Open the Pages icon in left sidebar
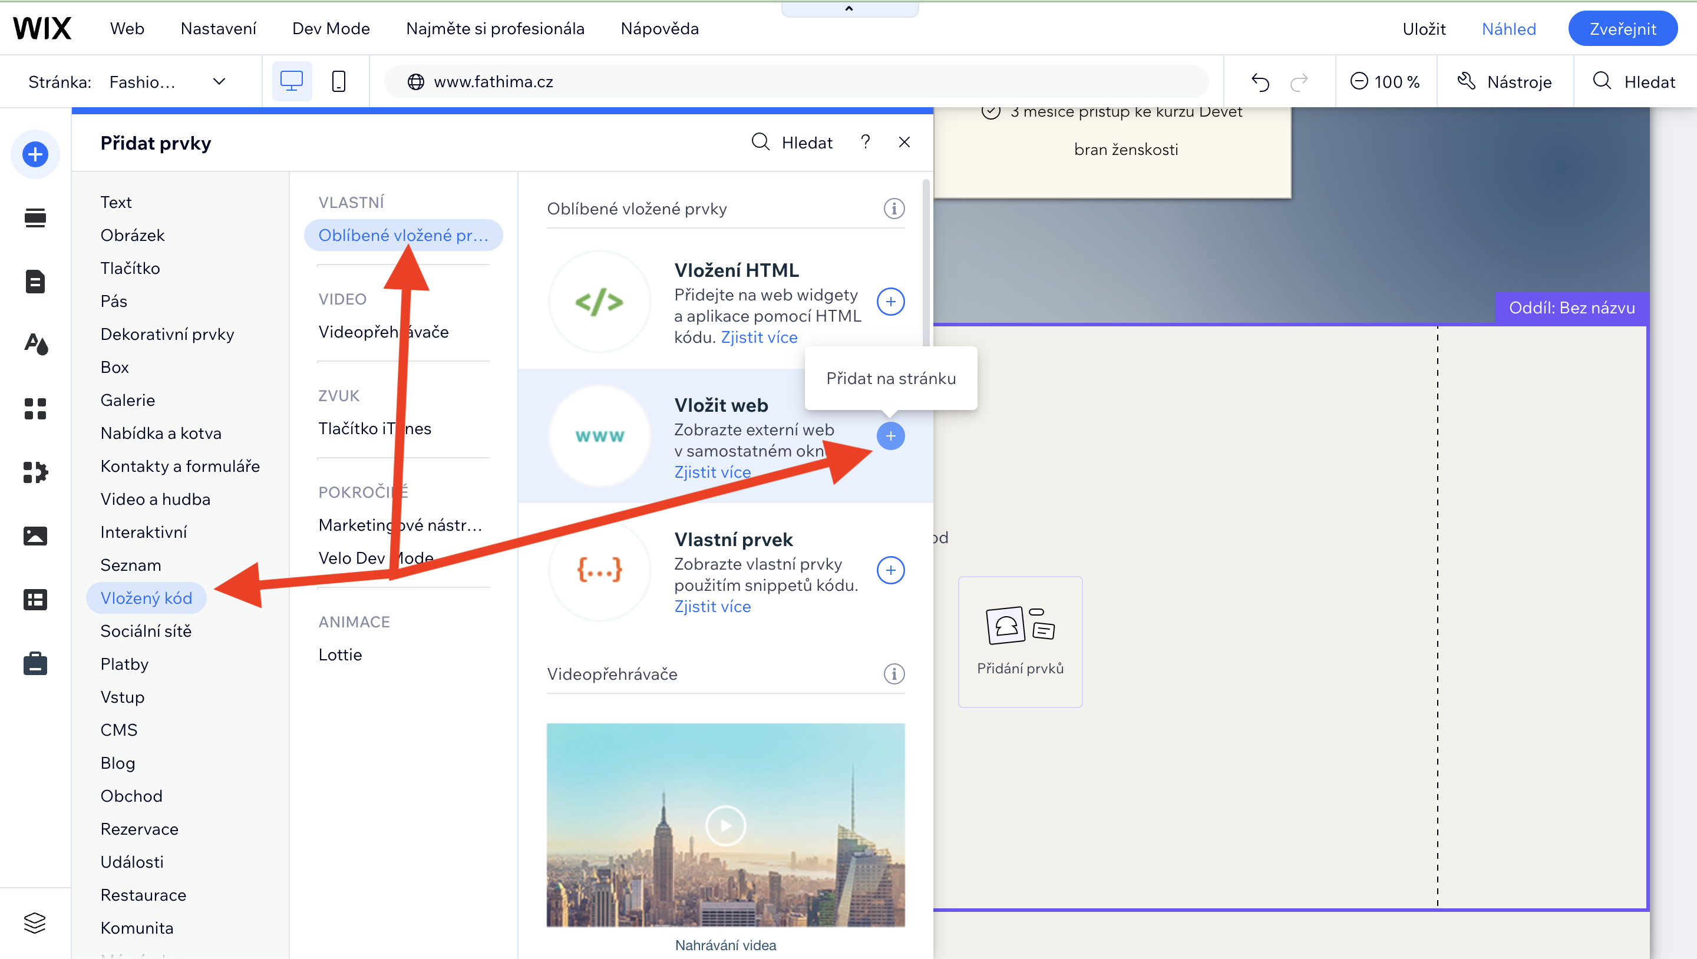 point(35,281)
